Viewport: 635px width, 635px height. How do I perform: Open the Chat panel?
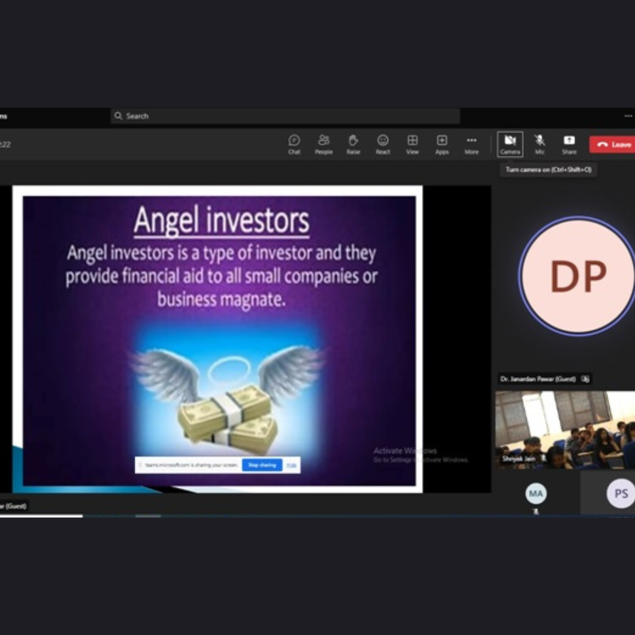[x=294, y=143]
